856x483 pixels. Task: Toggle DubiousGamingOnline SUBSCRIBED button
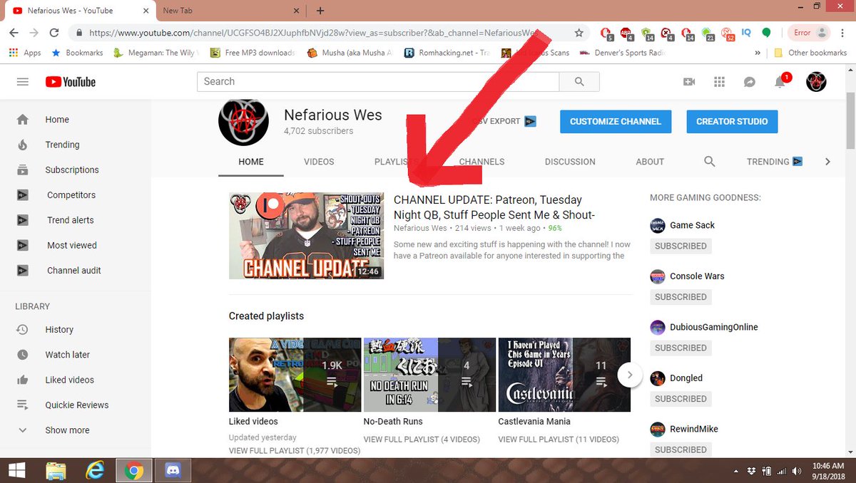click(681, 348)
